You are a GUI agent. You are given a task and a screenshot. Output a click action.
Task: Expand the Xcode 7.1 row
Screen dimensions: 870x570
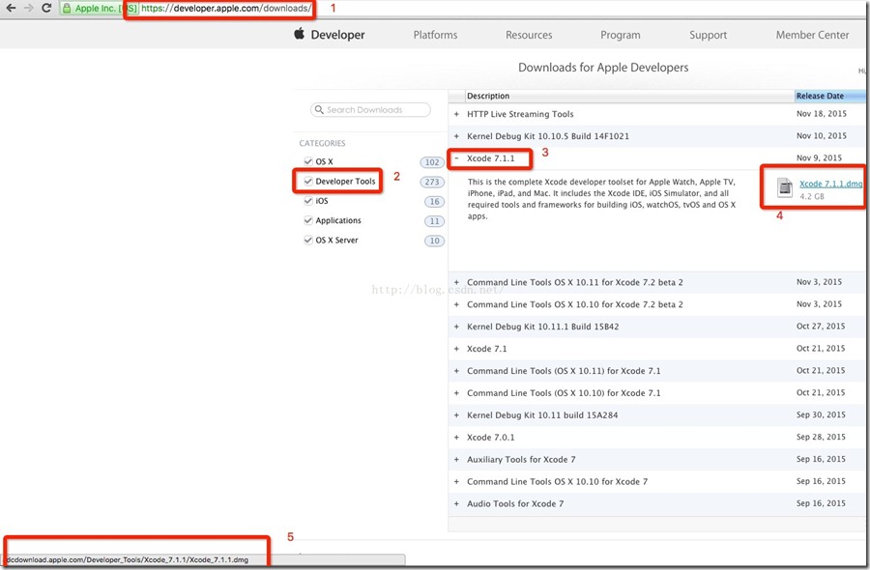(x=456, y=349)
